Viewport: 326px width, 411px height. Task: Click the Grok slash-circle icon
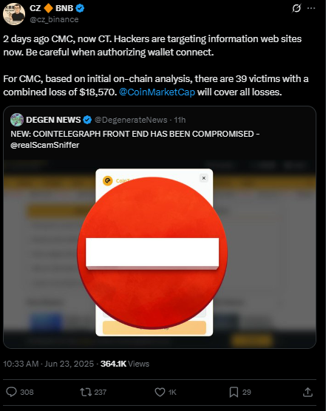tap(296, 8)
